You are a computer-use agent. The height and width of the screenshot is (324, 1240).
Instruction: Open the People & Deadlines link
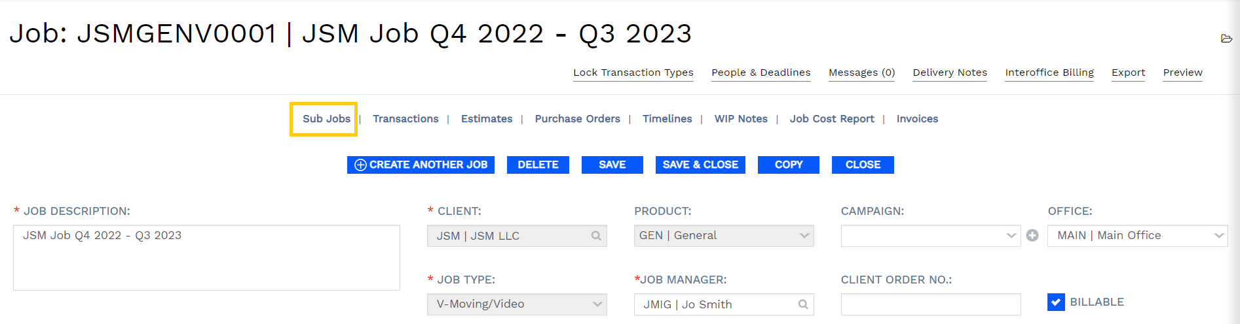point(761,73)
